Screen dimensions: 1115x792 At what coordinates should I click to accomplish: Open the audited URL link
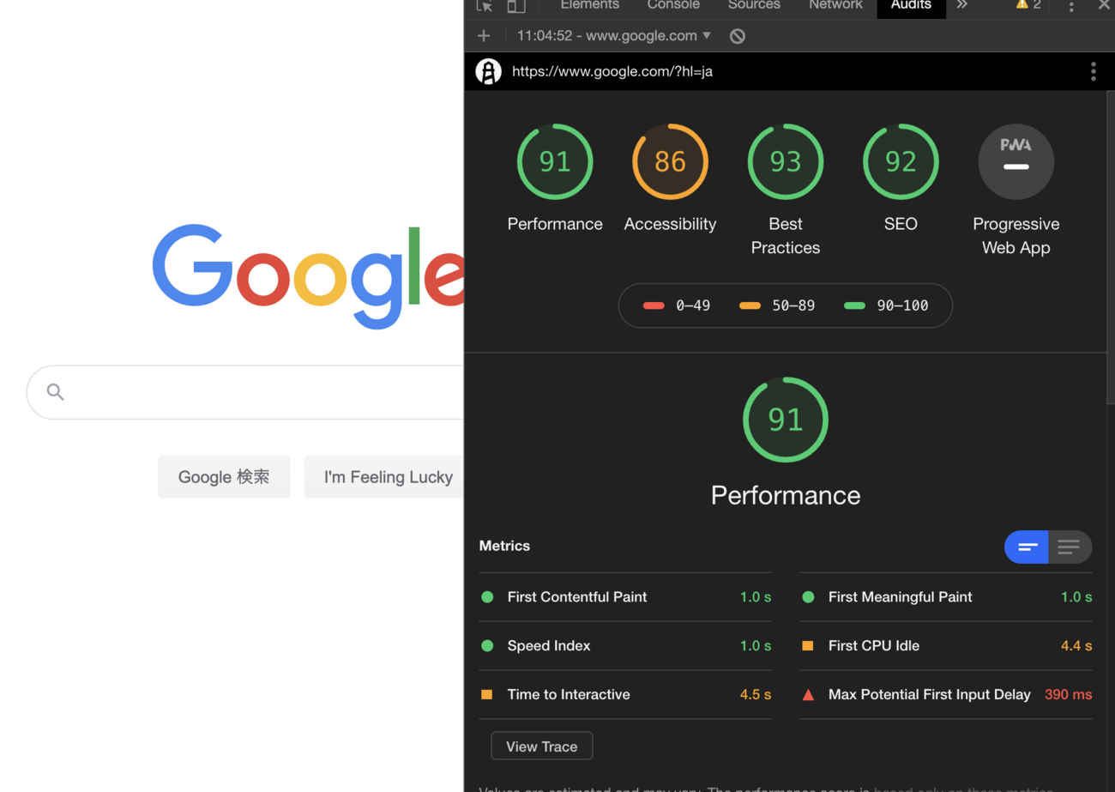click(612, 71)
